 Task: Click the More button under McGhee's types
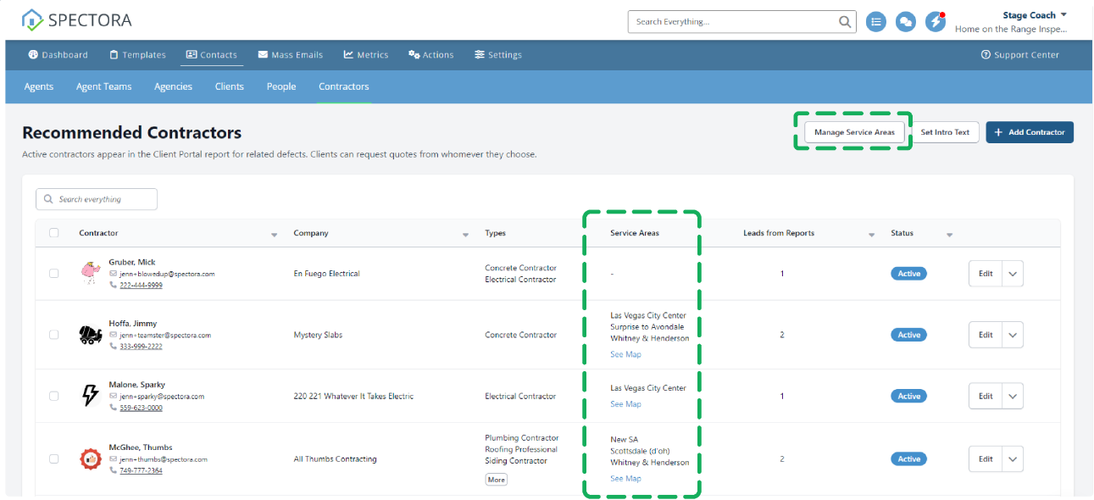tap(497, 480)
